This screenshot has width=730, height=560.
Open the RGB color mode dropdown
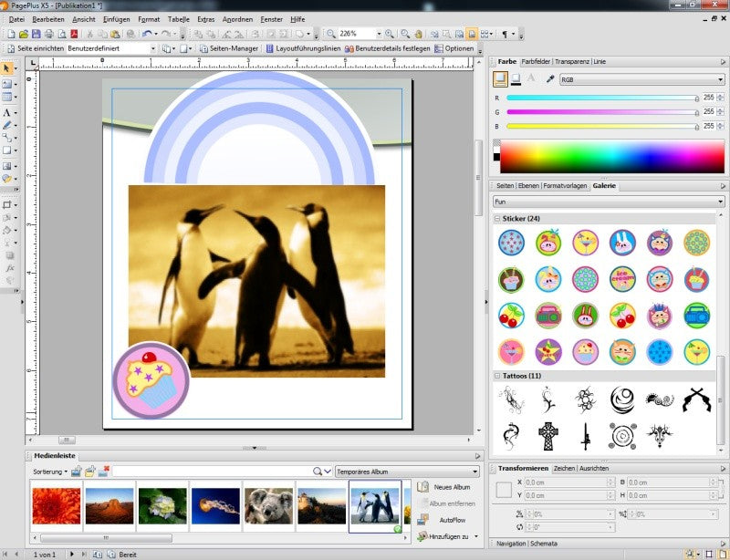pos(642,79)
